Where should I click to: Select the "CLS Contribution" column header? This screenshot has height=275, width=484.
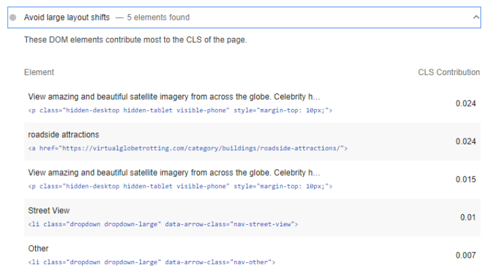[x=449, y=72]
